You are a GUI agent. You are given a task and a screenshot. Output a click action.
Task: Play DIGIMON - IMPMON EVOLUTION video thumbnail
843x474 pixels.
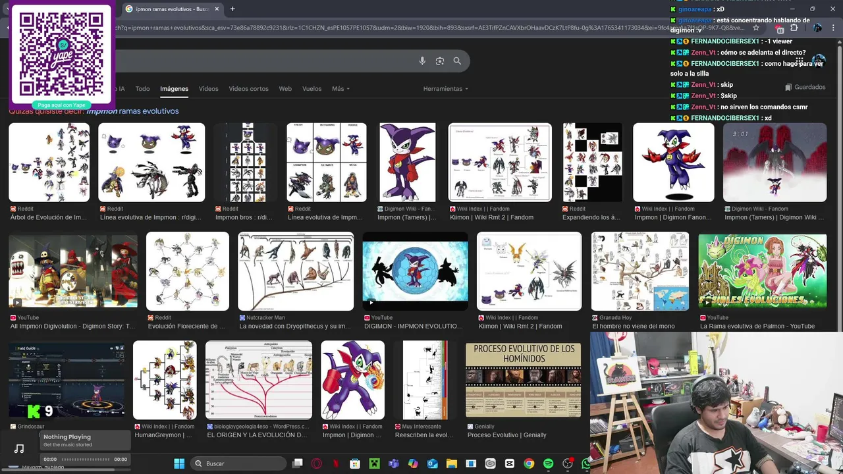click(x=415, y=271)
